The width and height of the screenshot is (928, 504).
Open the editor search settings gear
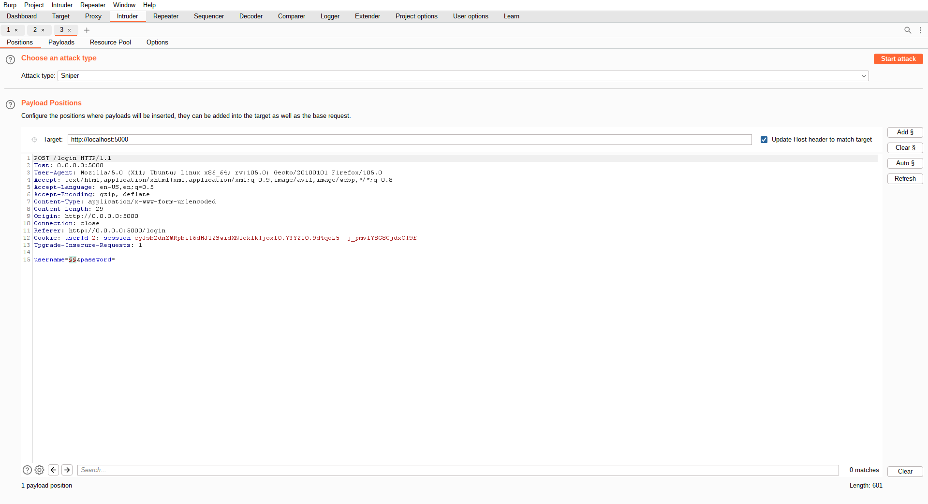coord(40,470)
